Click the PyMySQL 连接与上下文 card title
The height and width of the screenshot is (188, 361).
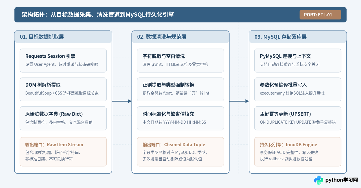pyautogui.click(x=285, y=56)
